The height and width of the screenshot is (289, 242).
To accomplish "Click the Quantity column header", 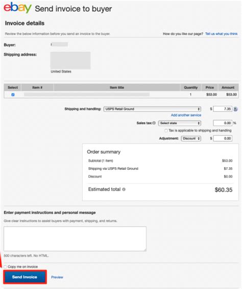I will [x=190, y=87].
